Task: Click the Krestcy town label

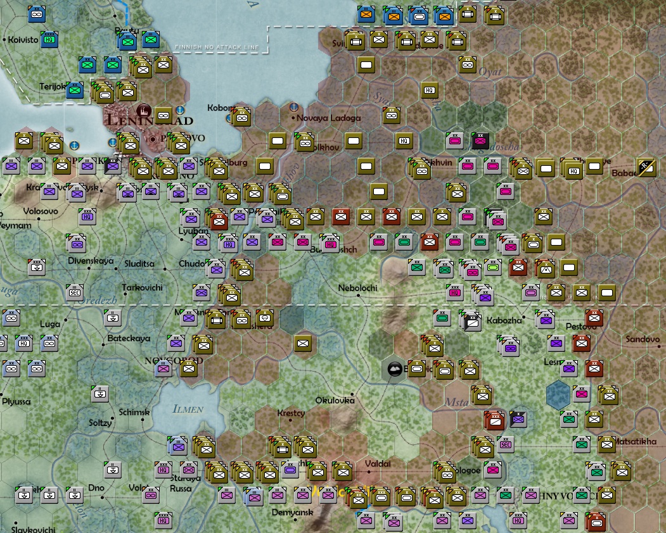Action: [x=291, y=413]
